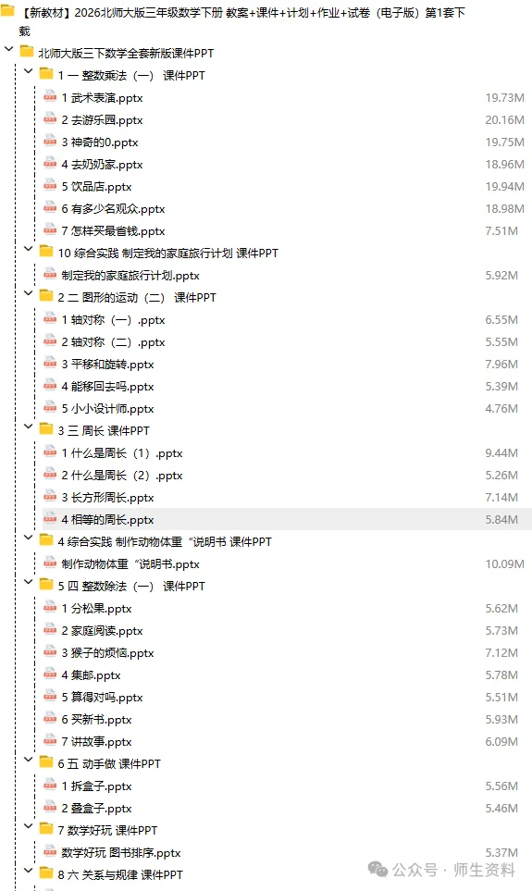Collapse the root 北师大版三下数学 folder chevron

tap(8, 49)
